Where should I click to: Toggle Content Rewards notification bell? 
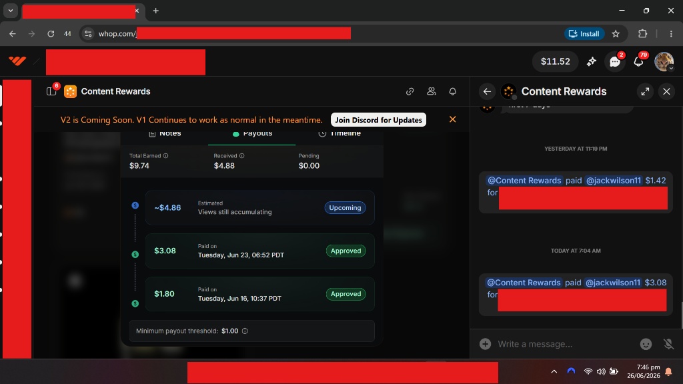coord(453,91)
